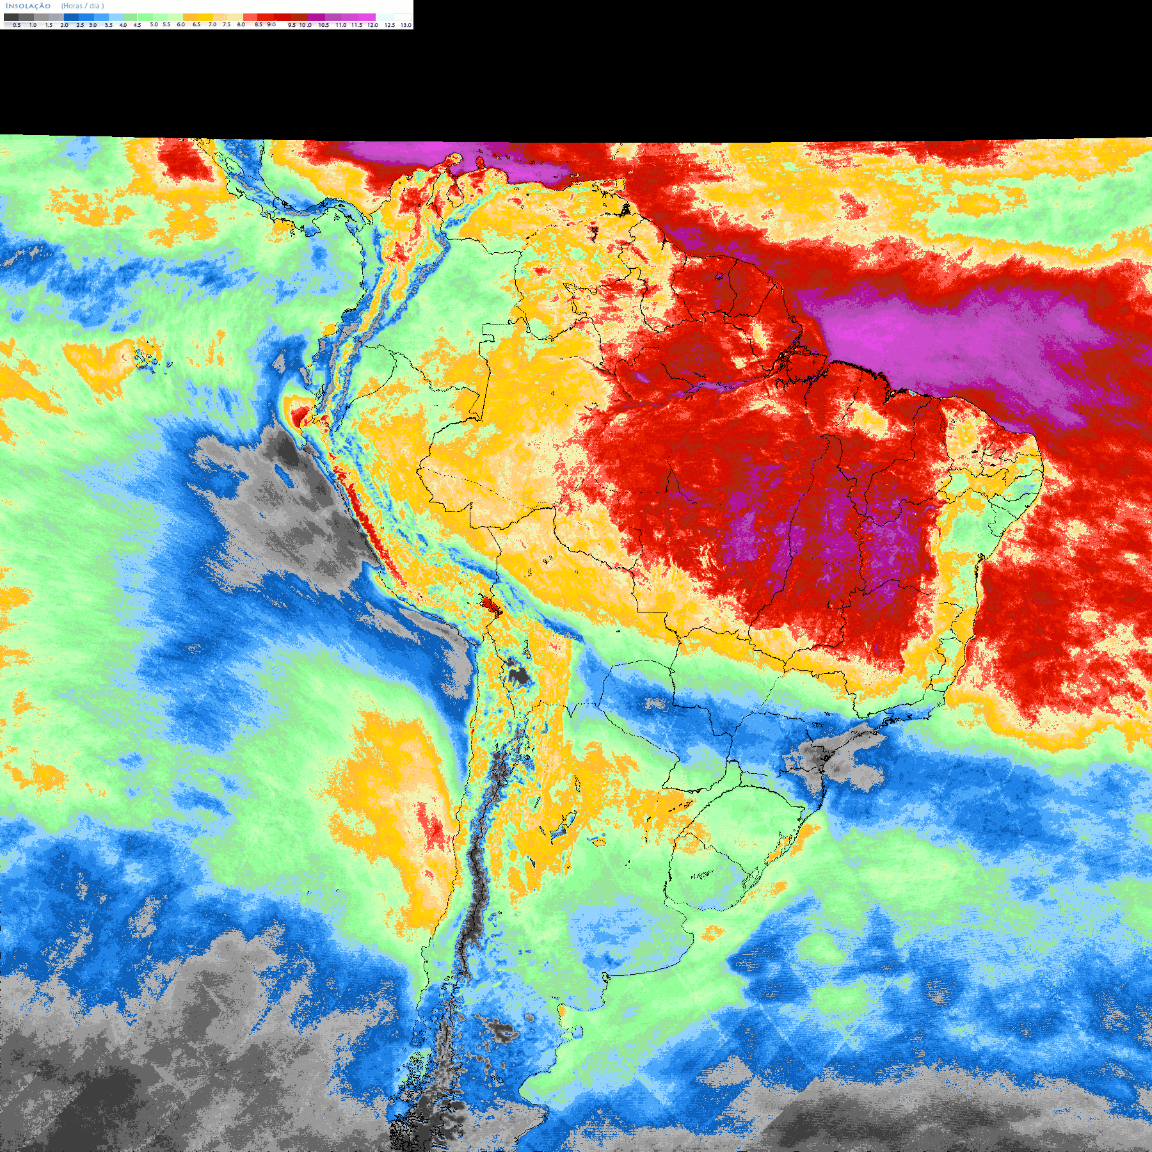1152x1152 pixels.
Task: Choose the white swatch above 13.0
Action: click(x=402, y=17)
